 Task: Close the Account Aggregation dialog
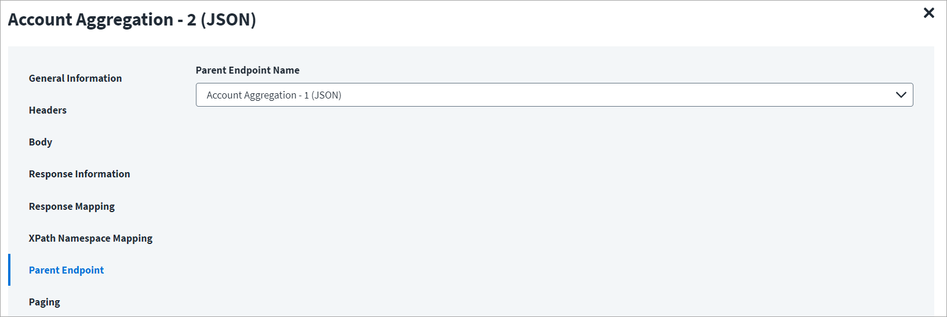928,13
